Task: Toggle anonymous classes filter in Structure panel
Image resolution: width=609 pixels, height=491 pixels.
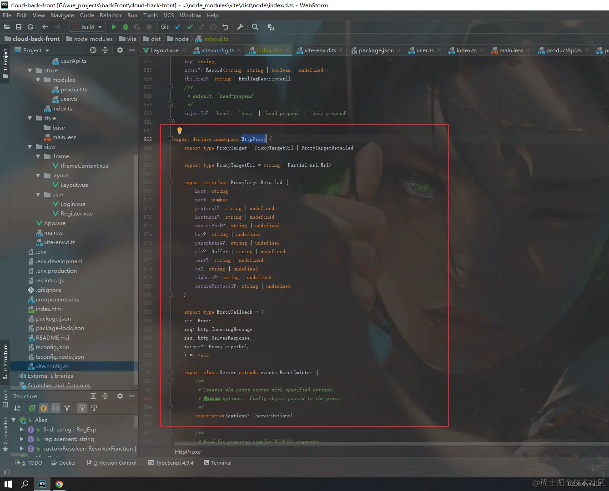Action: [55, 408]
